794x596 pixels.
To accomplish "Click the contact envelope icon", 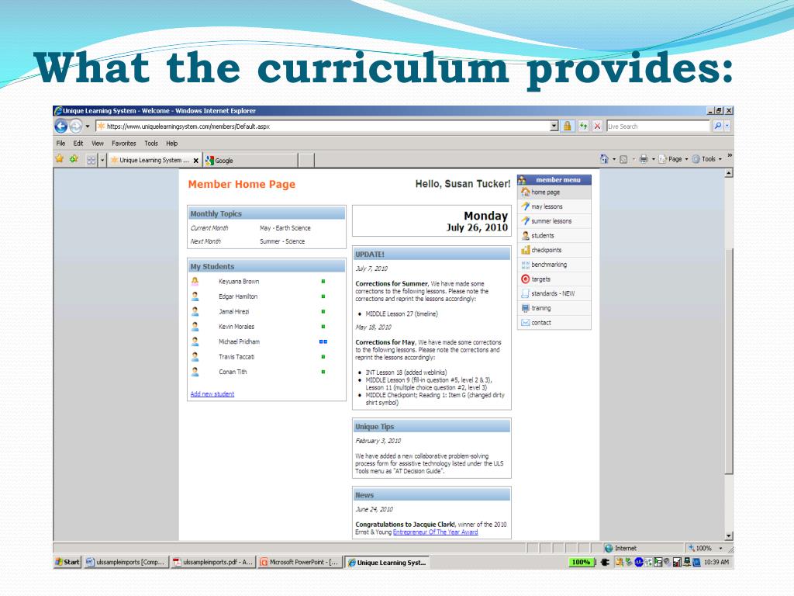I will click(525, 322).
